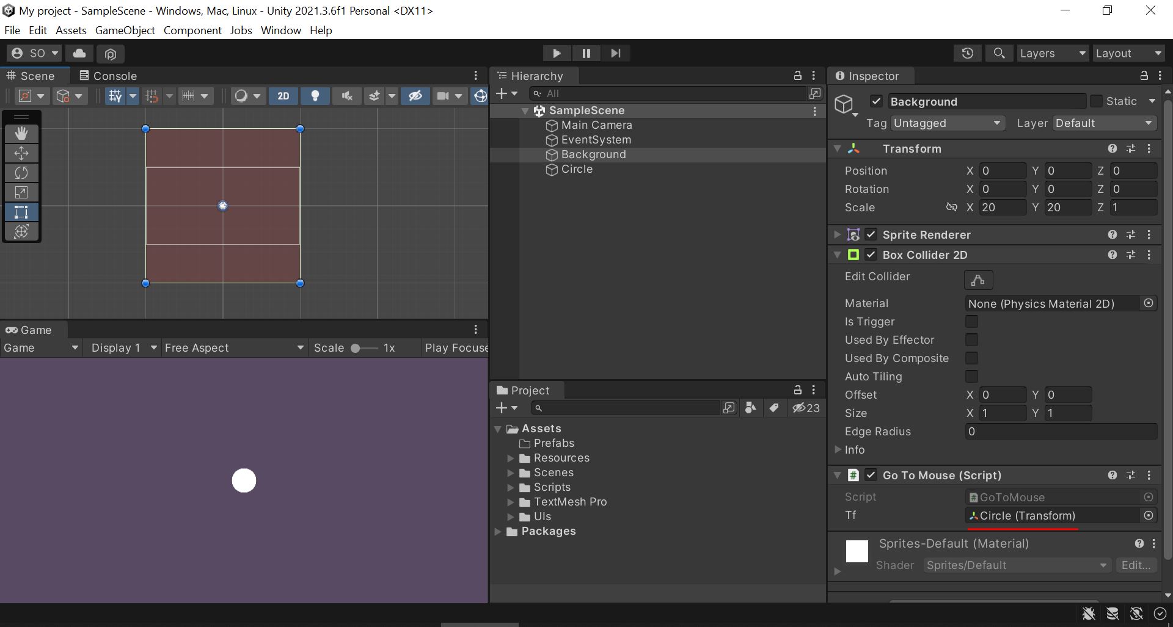This screenshot has width=1173, height=627.
Task: Open Layers dropdown in toolbar
Action: (x=1053, y=53)
